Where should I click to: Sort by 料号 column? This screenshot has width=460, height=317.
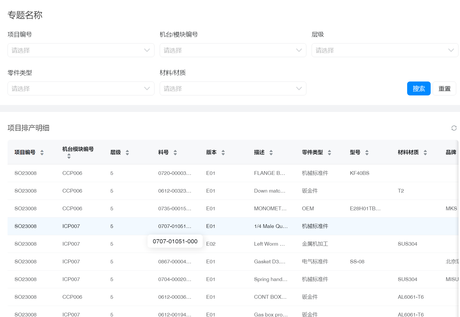(x=175, y=153)
